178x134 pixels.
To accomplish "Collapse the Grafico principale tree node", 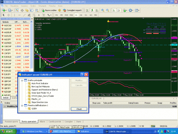I will pyautogui.click(x=22, y=80).
